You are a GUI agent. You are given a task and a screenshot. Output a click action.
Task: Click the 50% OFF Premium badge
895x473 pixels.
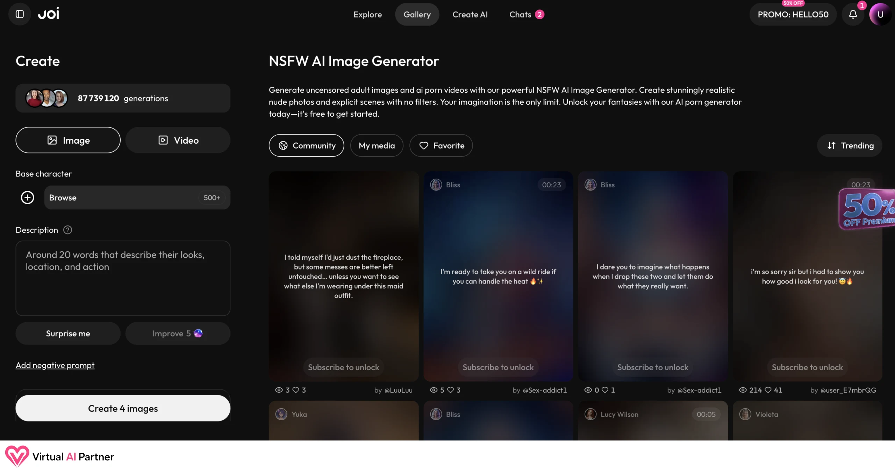(x=867, y=209)
